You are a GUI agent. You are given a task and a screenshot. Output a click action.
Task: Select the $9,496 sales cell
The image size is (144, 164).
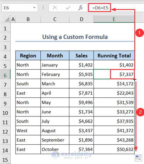pos(81,102)
